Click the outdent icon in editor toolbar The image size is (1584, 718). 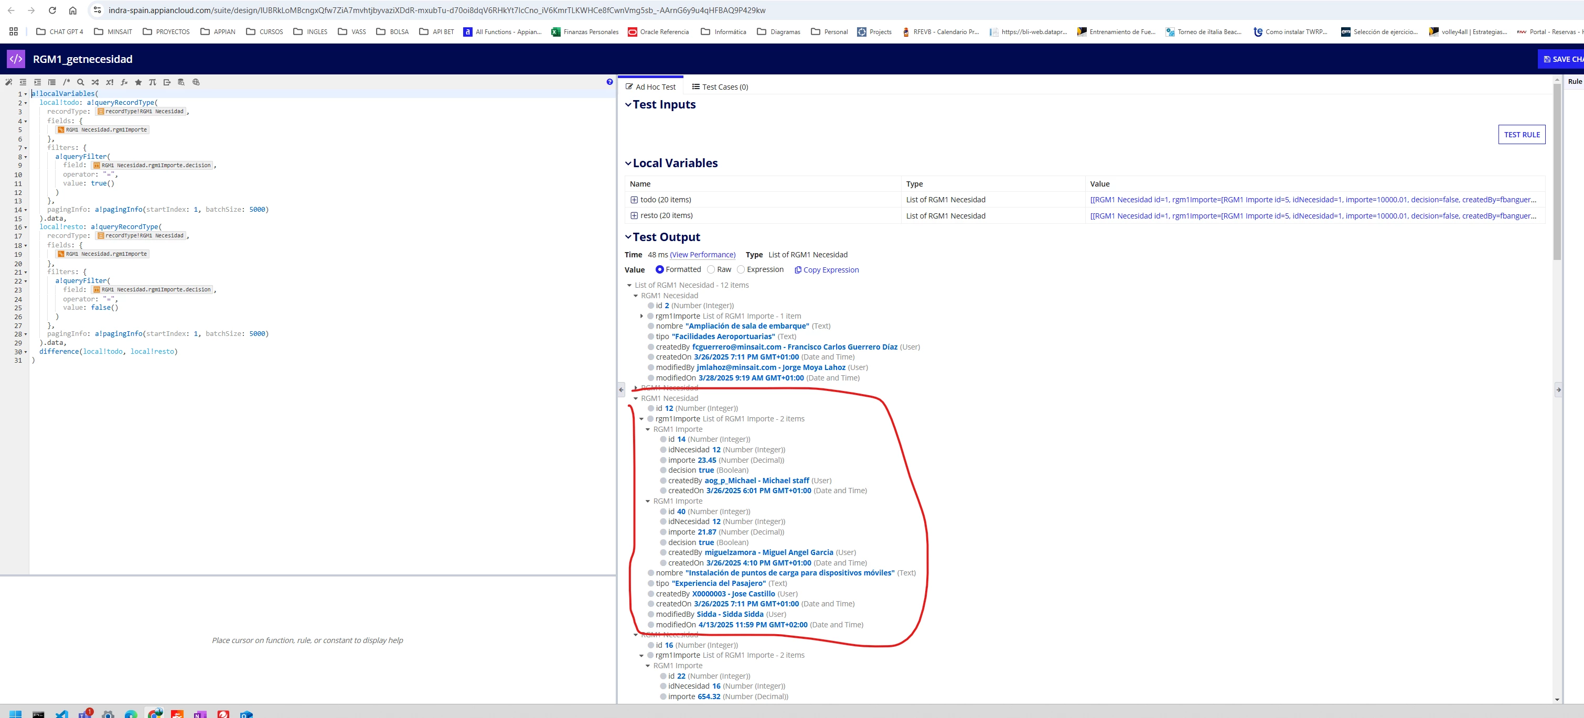[23, 82]
